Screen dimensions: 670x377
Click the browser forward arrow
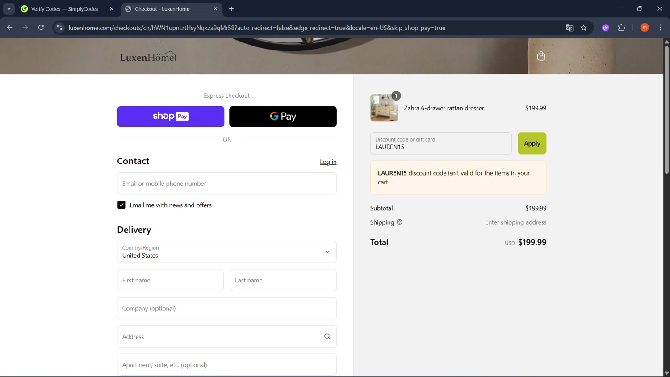[25, 28]
